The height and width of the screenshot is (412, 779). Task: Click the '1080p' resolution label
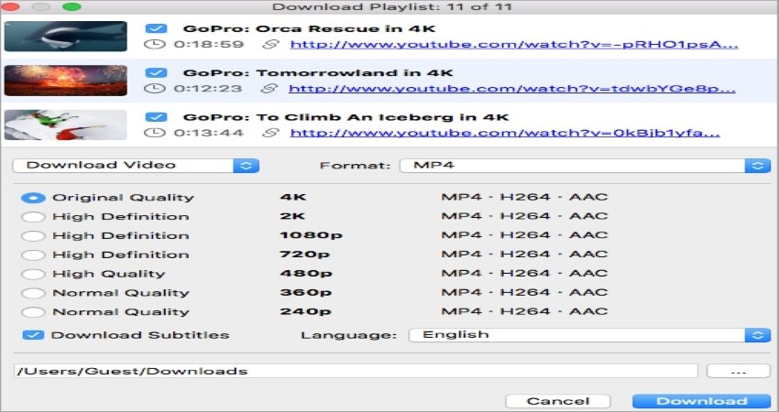(311, 234)
